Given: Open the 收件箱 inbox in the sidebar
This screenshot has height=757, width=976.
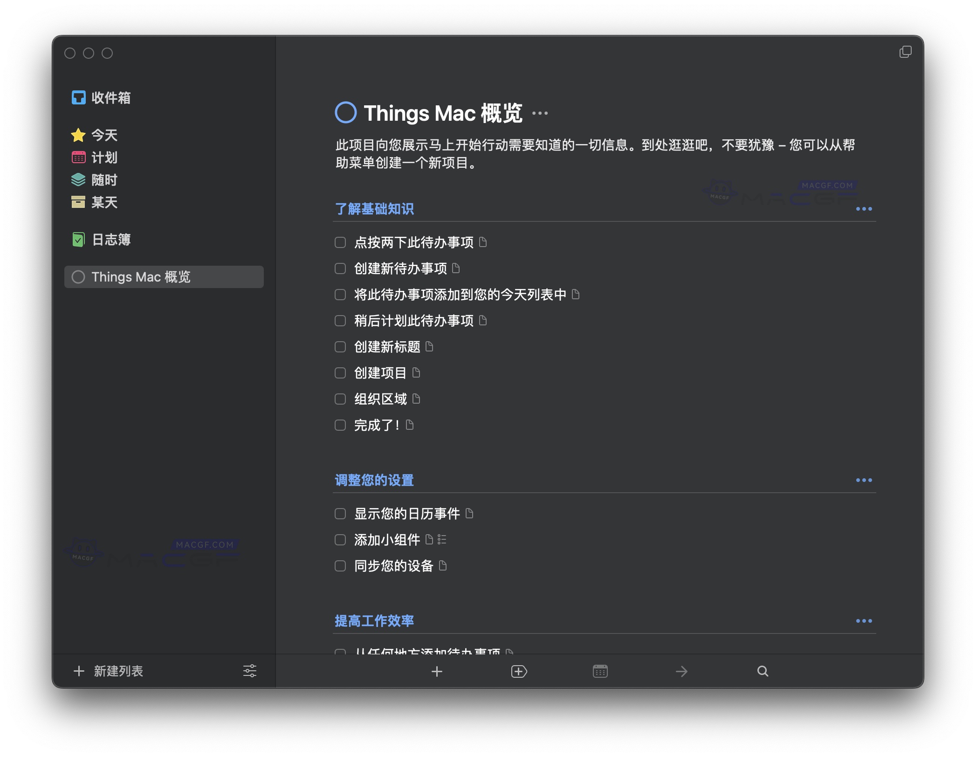Looking at the screenshot, I should (x=110, y=98).
